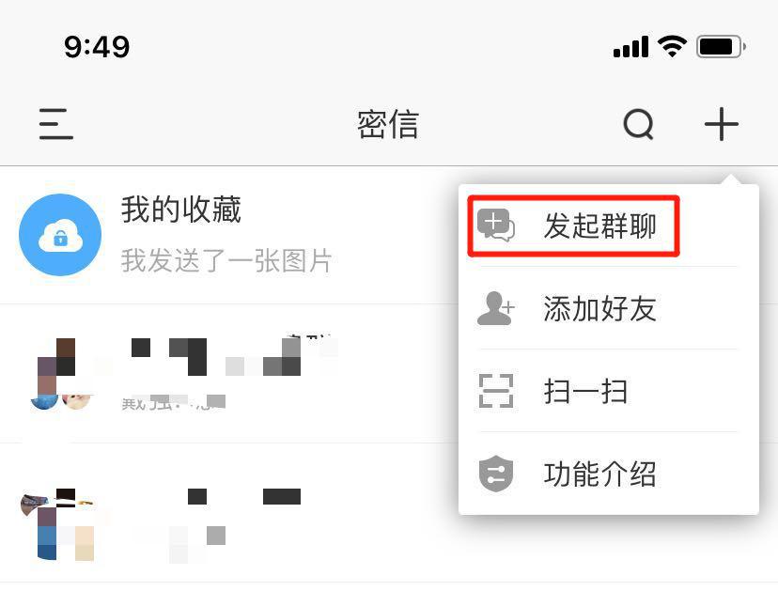778x591 pixels.
Task: Open the 我的收藏 conversation
Action: tap(229, 235)
